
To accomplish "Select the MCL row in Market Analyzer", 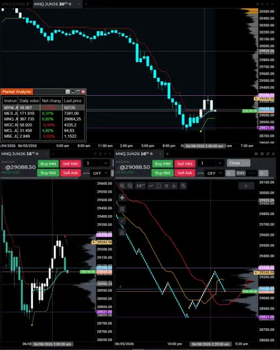I will pyautogui.click(x=43, y=130).
